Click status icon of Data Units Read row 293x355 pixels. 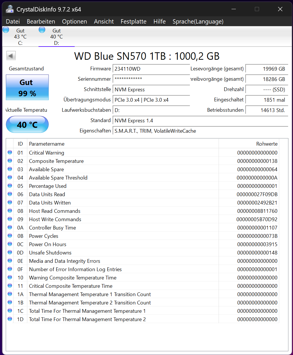click(10, 194)
